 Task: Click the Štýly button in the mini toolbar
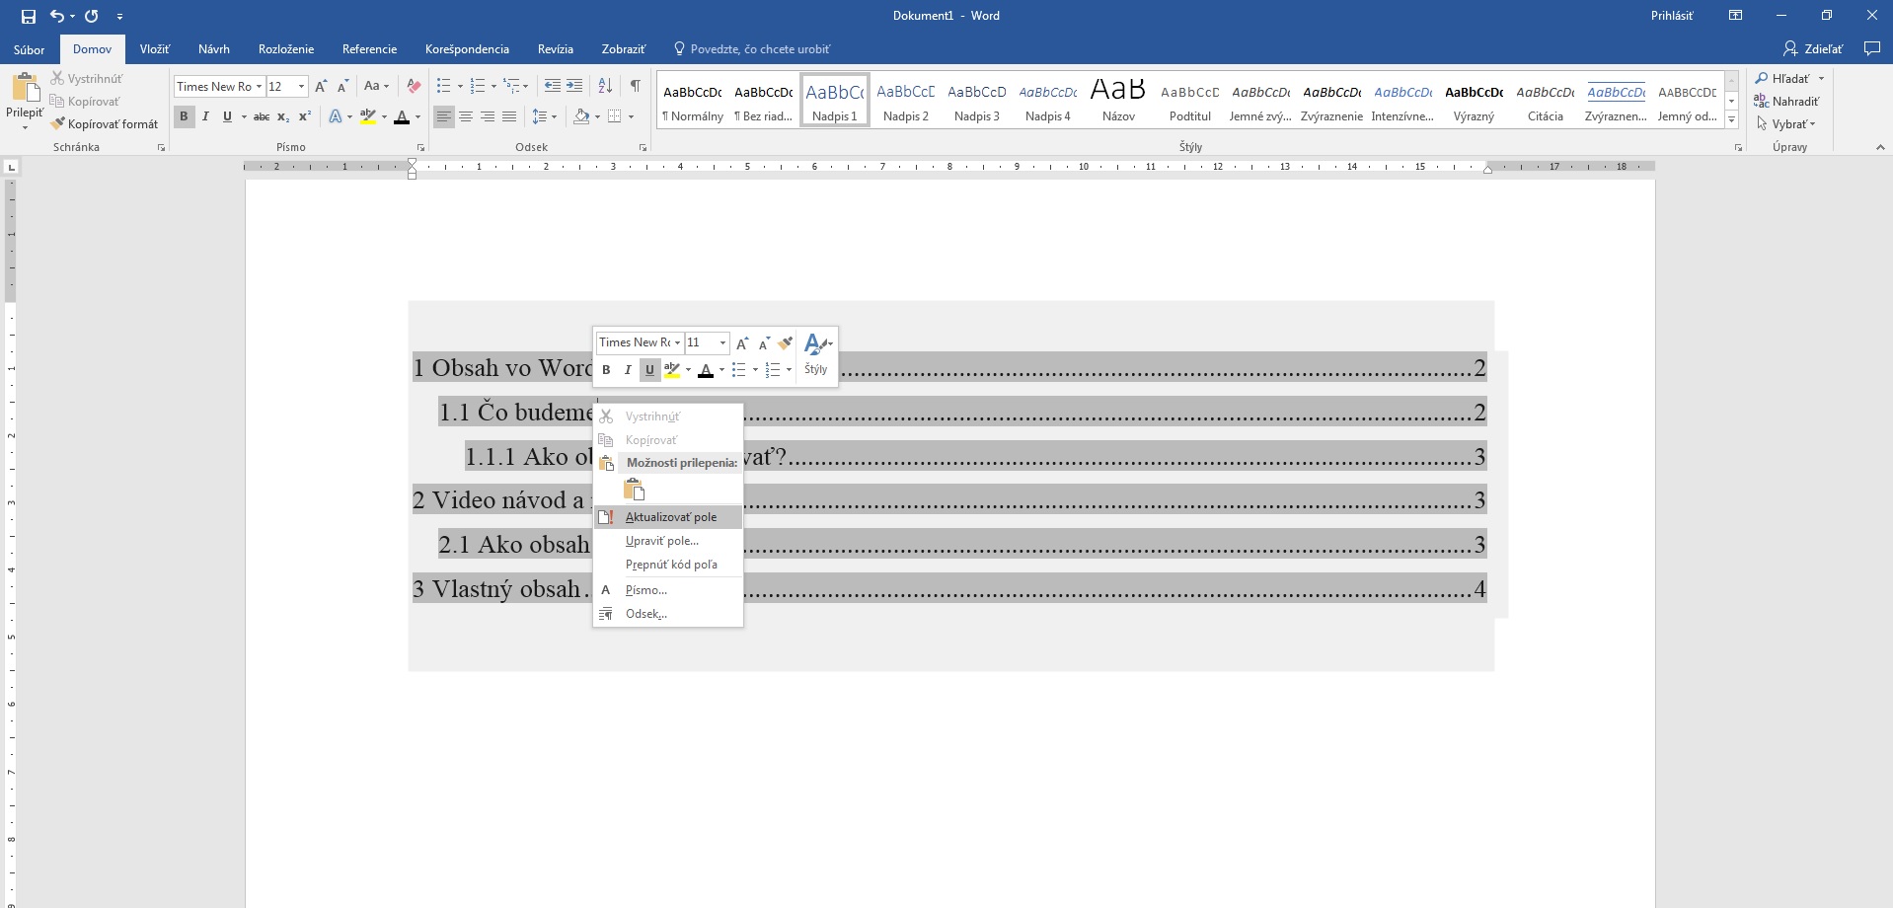coord(816,355)
